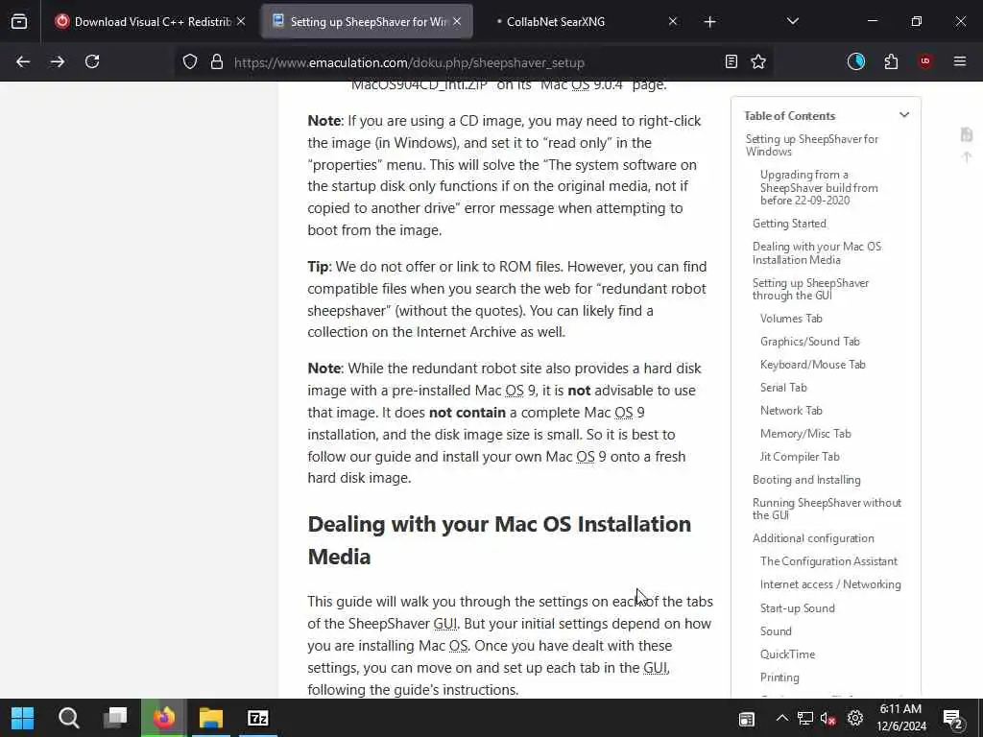Close the Setting up SheepShaver tab
This screenshot has width=983, height=737.
pos(457,21)
